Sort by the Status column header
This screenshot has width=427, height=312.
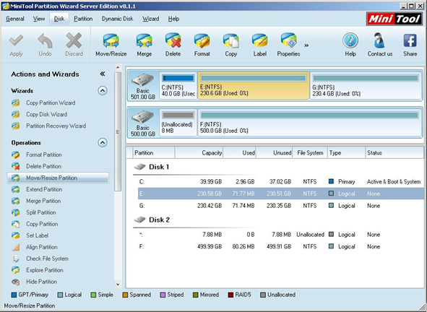tap(394, 152)
